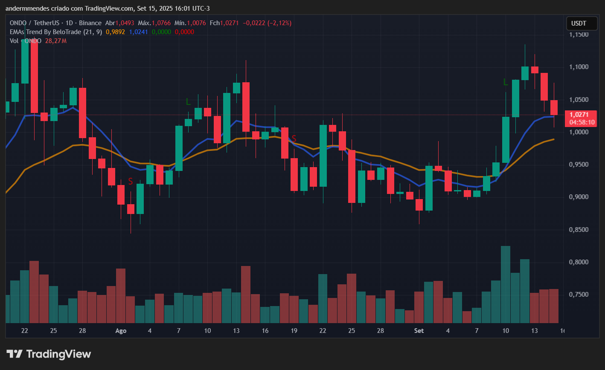Click the TradingView logo icon
Image resolution: width=605 pixels, height=370 pixels.
pos(14,354)
